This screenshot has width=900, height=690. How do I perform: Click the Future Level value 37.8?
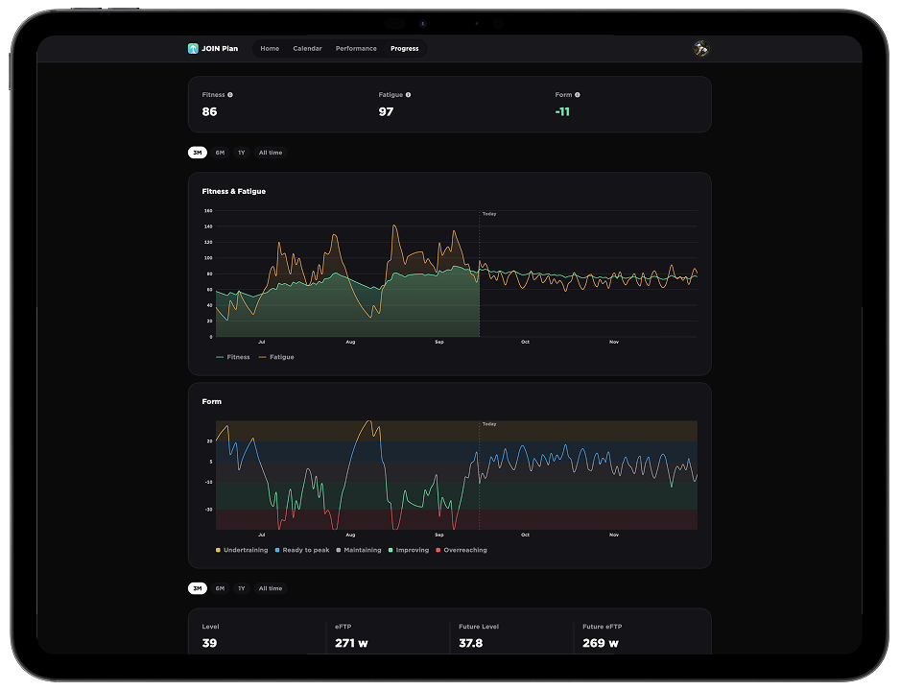[x=471, y=644]
